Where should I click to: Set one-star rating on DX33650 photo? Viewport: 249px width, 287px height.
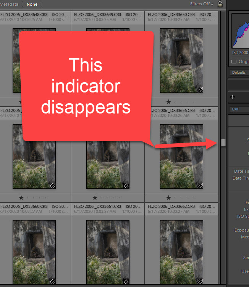click(x=168, y=102)
